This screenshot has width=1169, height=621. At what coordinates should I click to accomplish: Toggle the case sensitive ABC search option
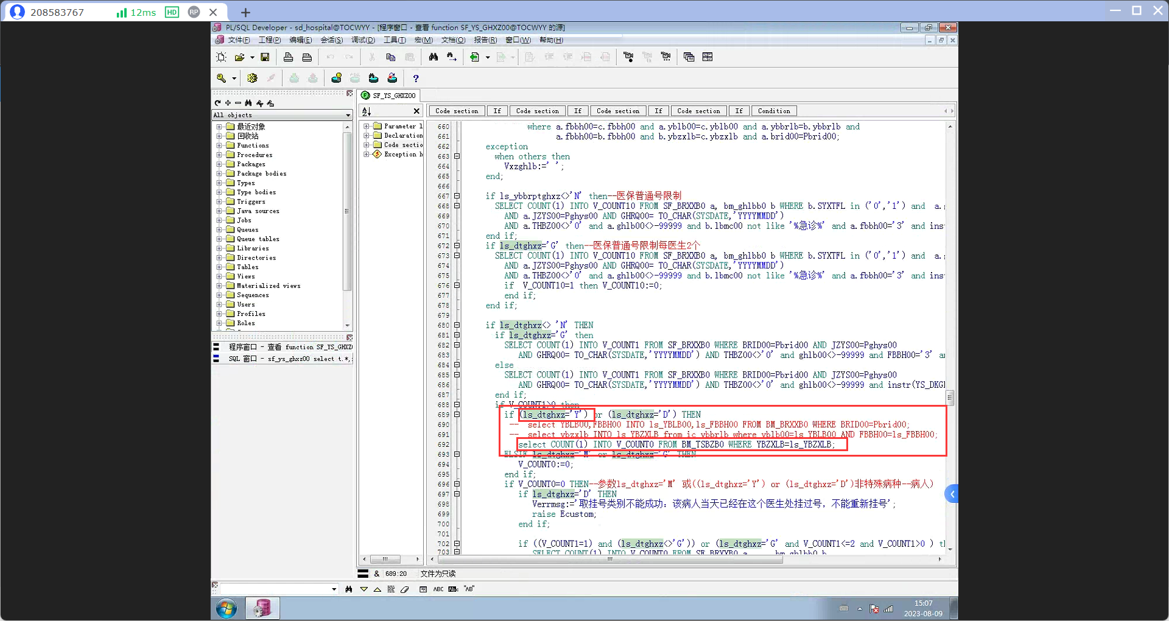[x=438, y=589]
